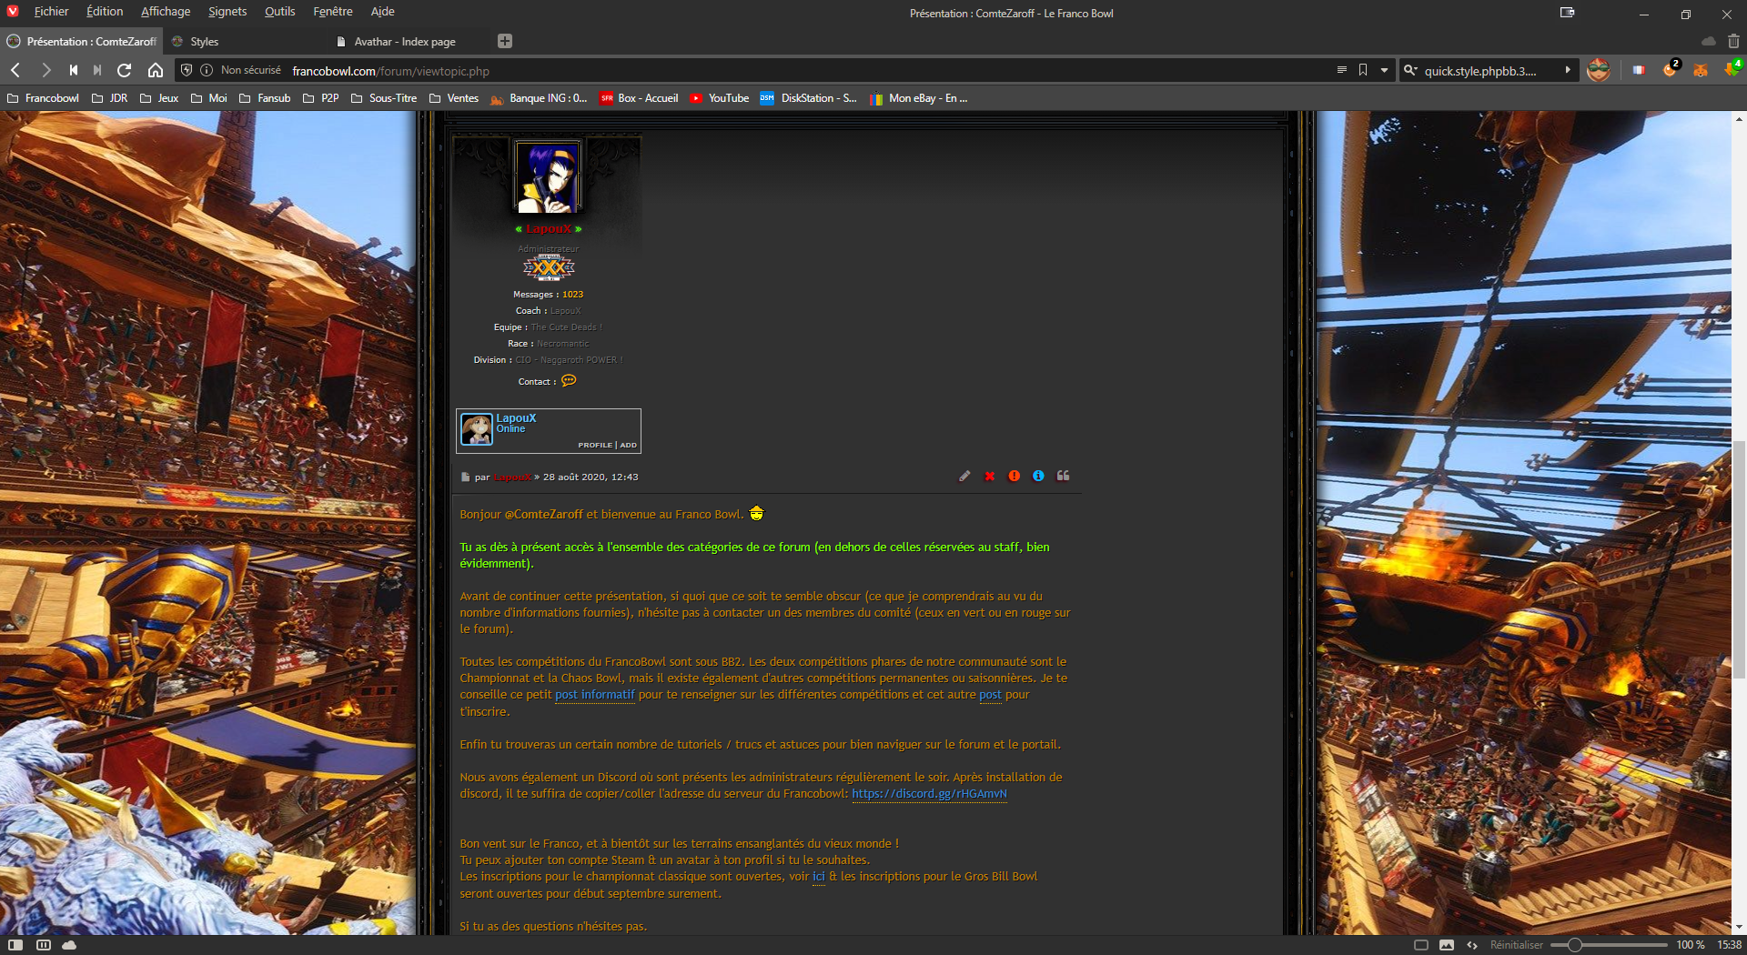Open the address bar history dropdown arrow
1747x955 pixels.
pos(1384,70)
